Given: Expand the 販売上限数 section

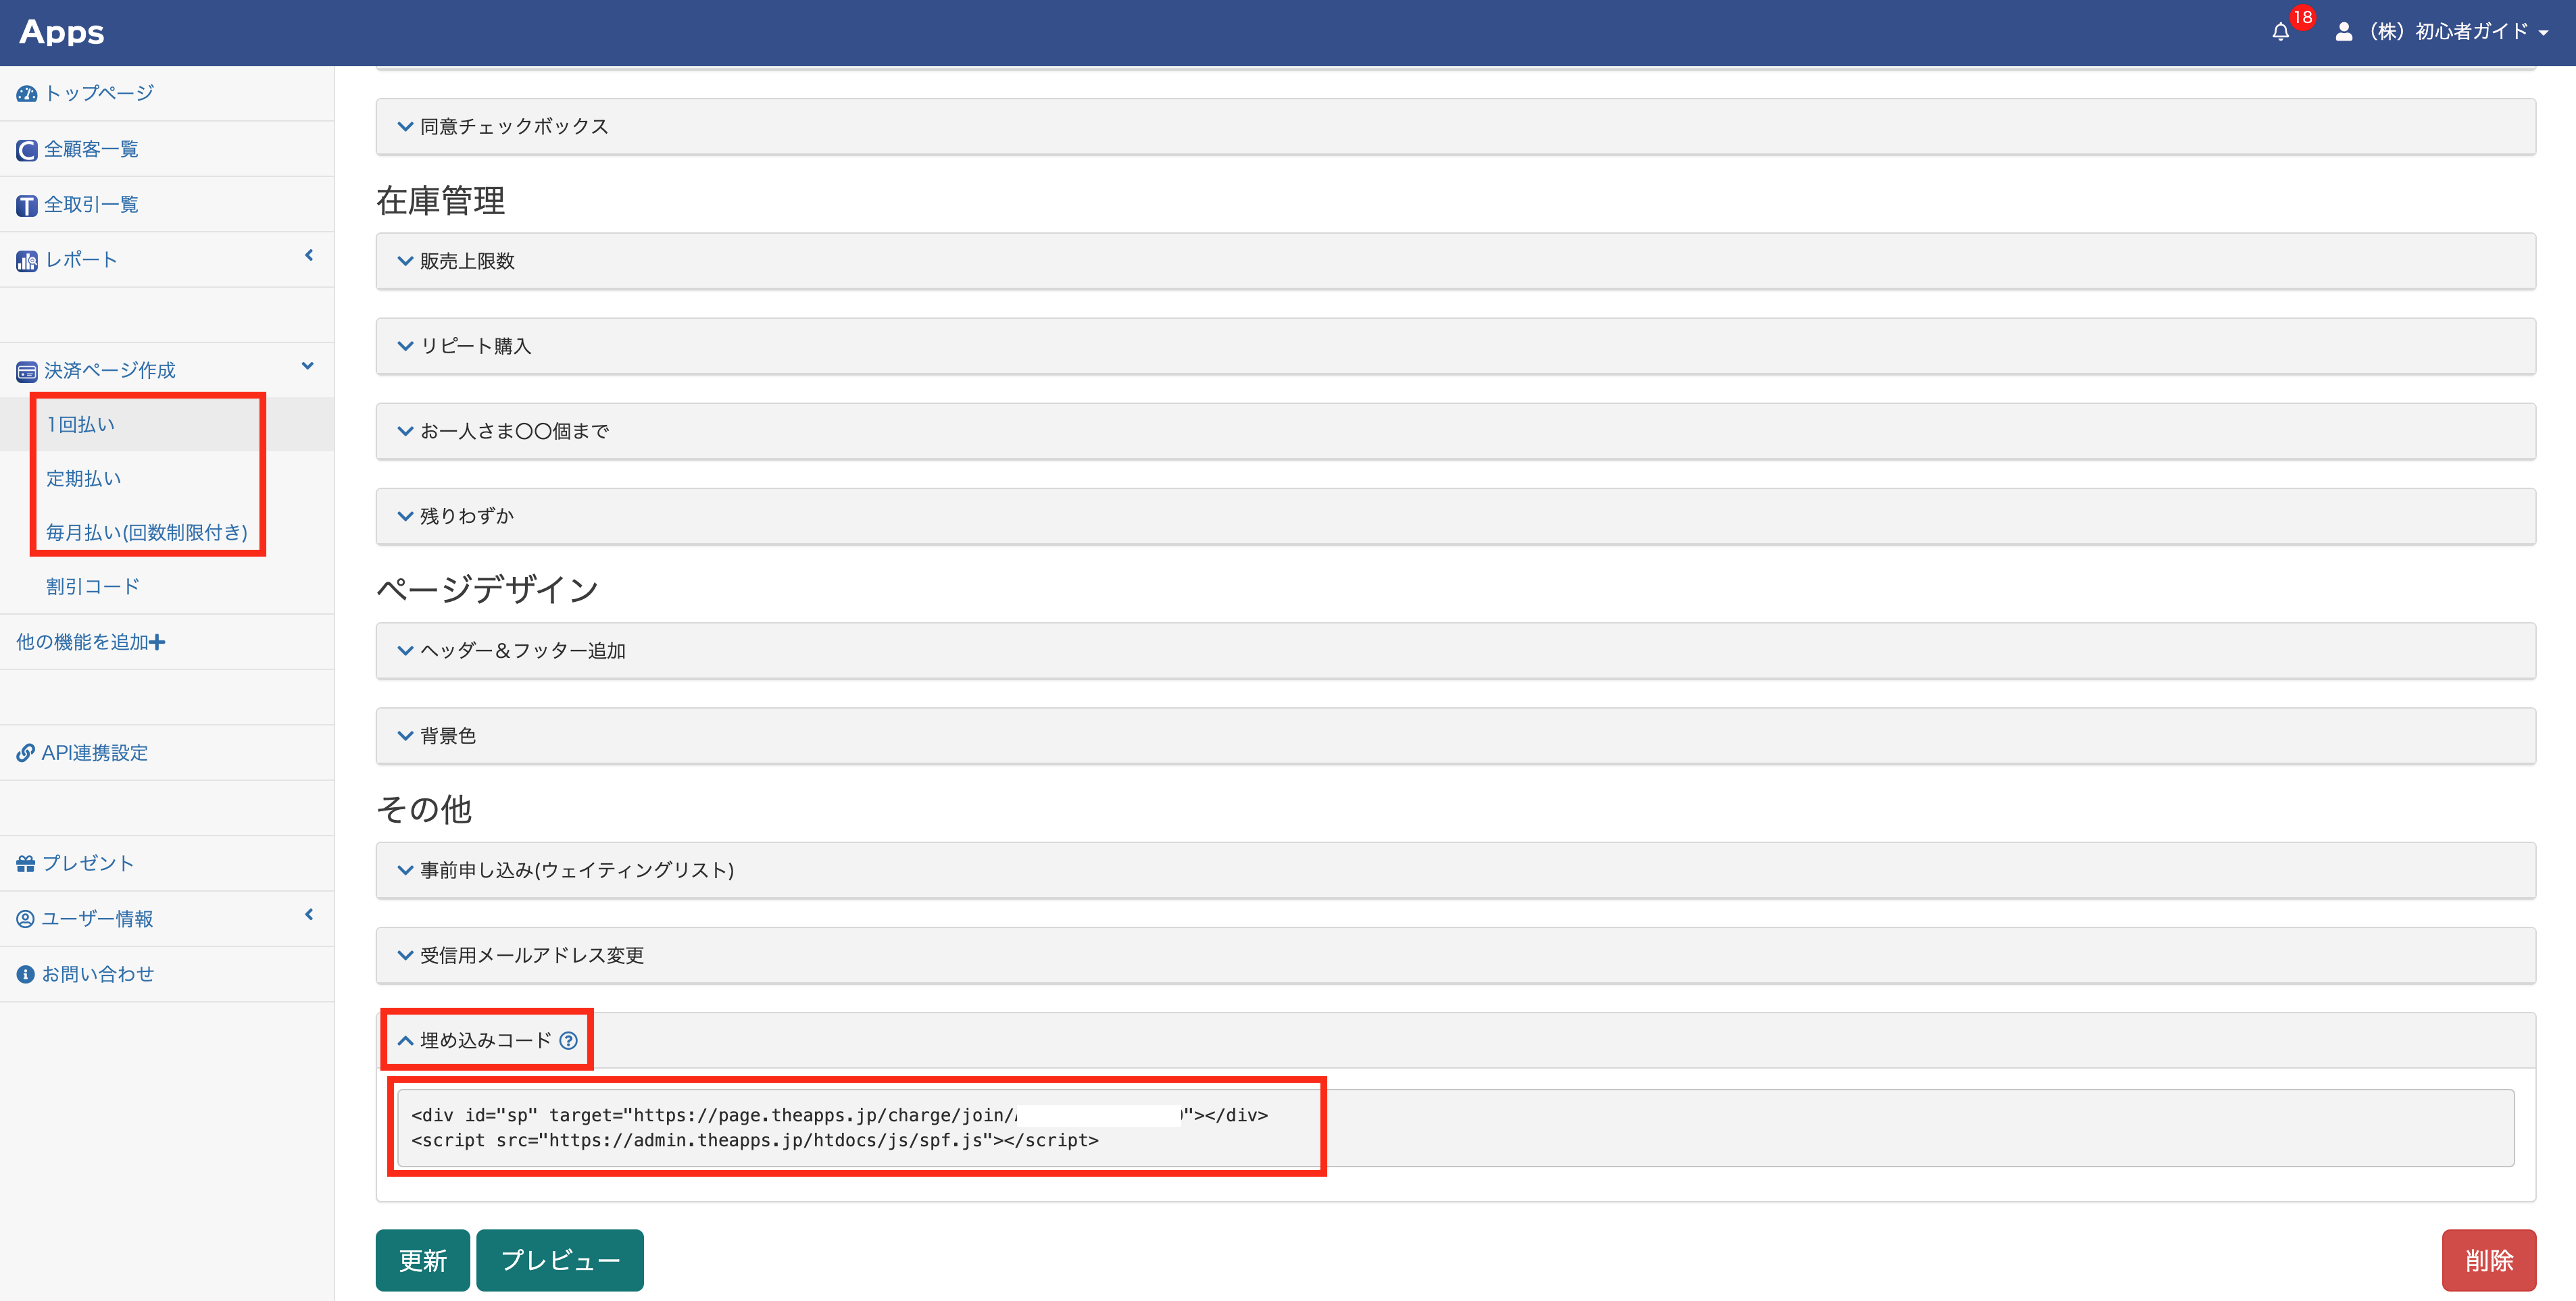Looking at the screenshot, I should coord(1455,262).
